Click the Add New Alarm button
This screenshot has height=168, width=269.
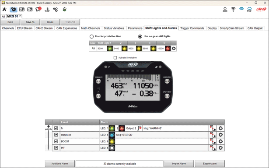click(59, 164)
